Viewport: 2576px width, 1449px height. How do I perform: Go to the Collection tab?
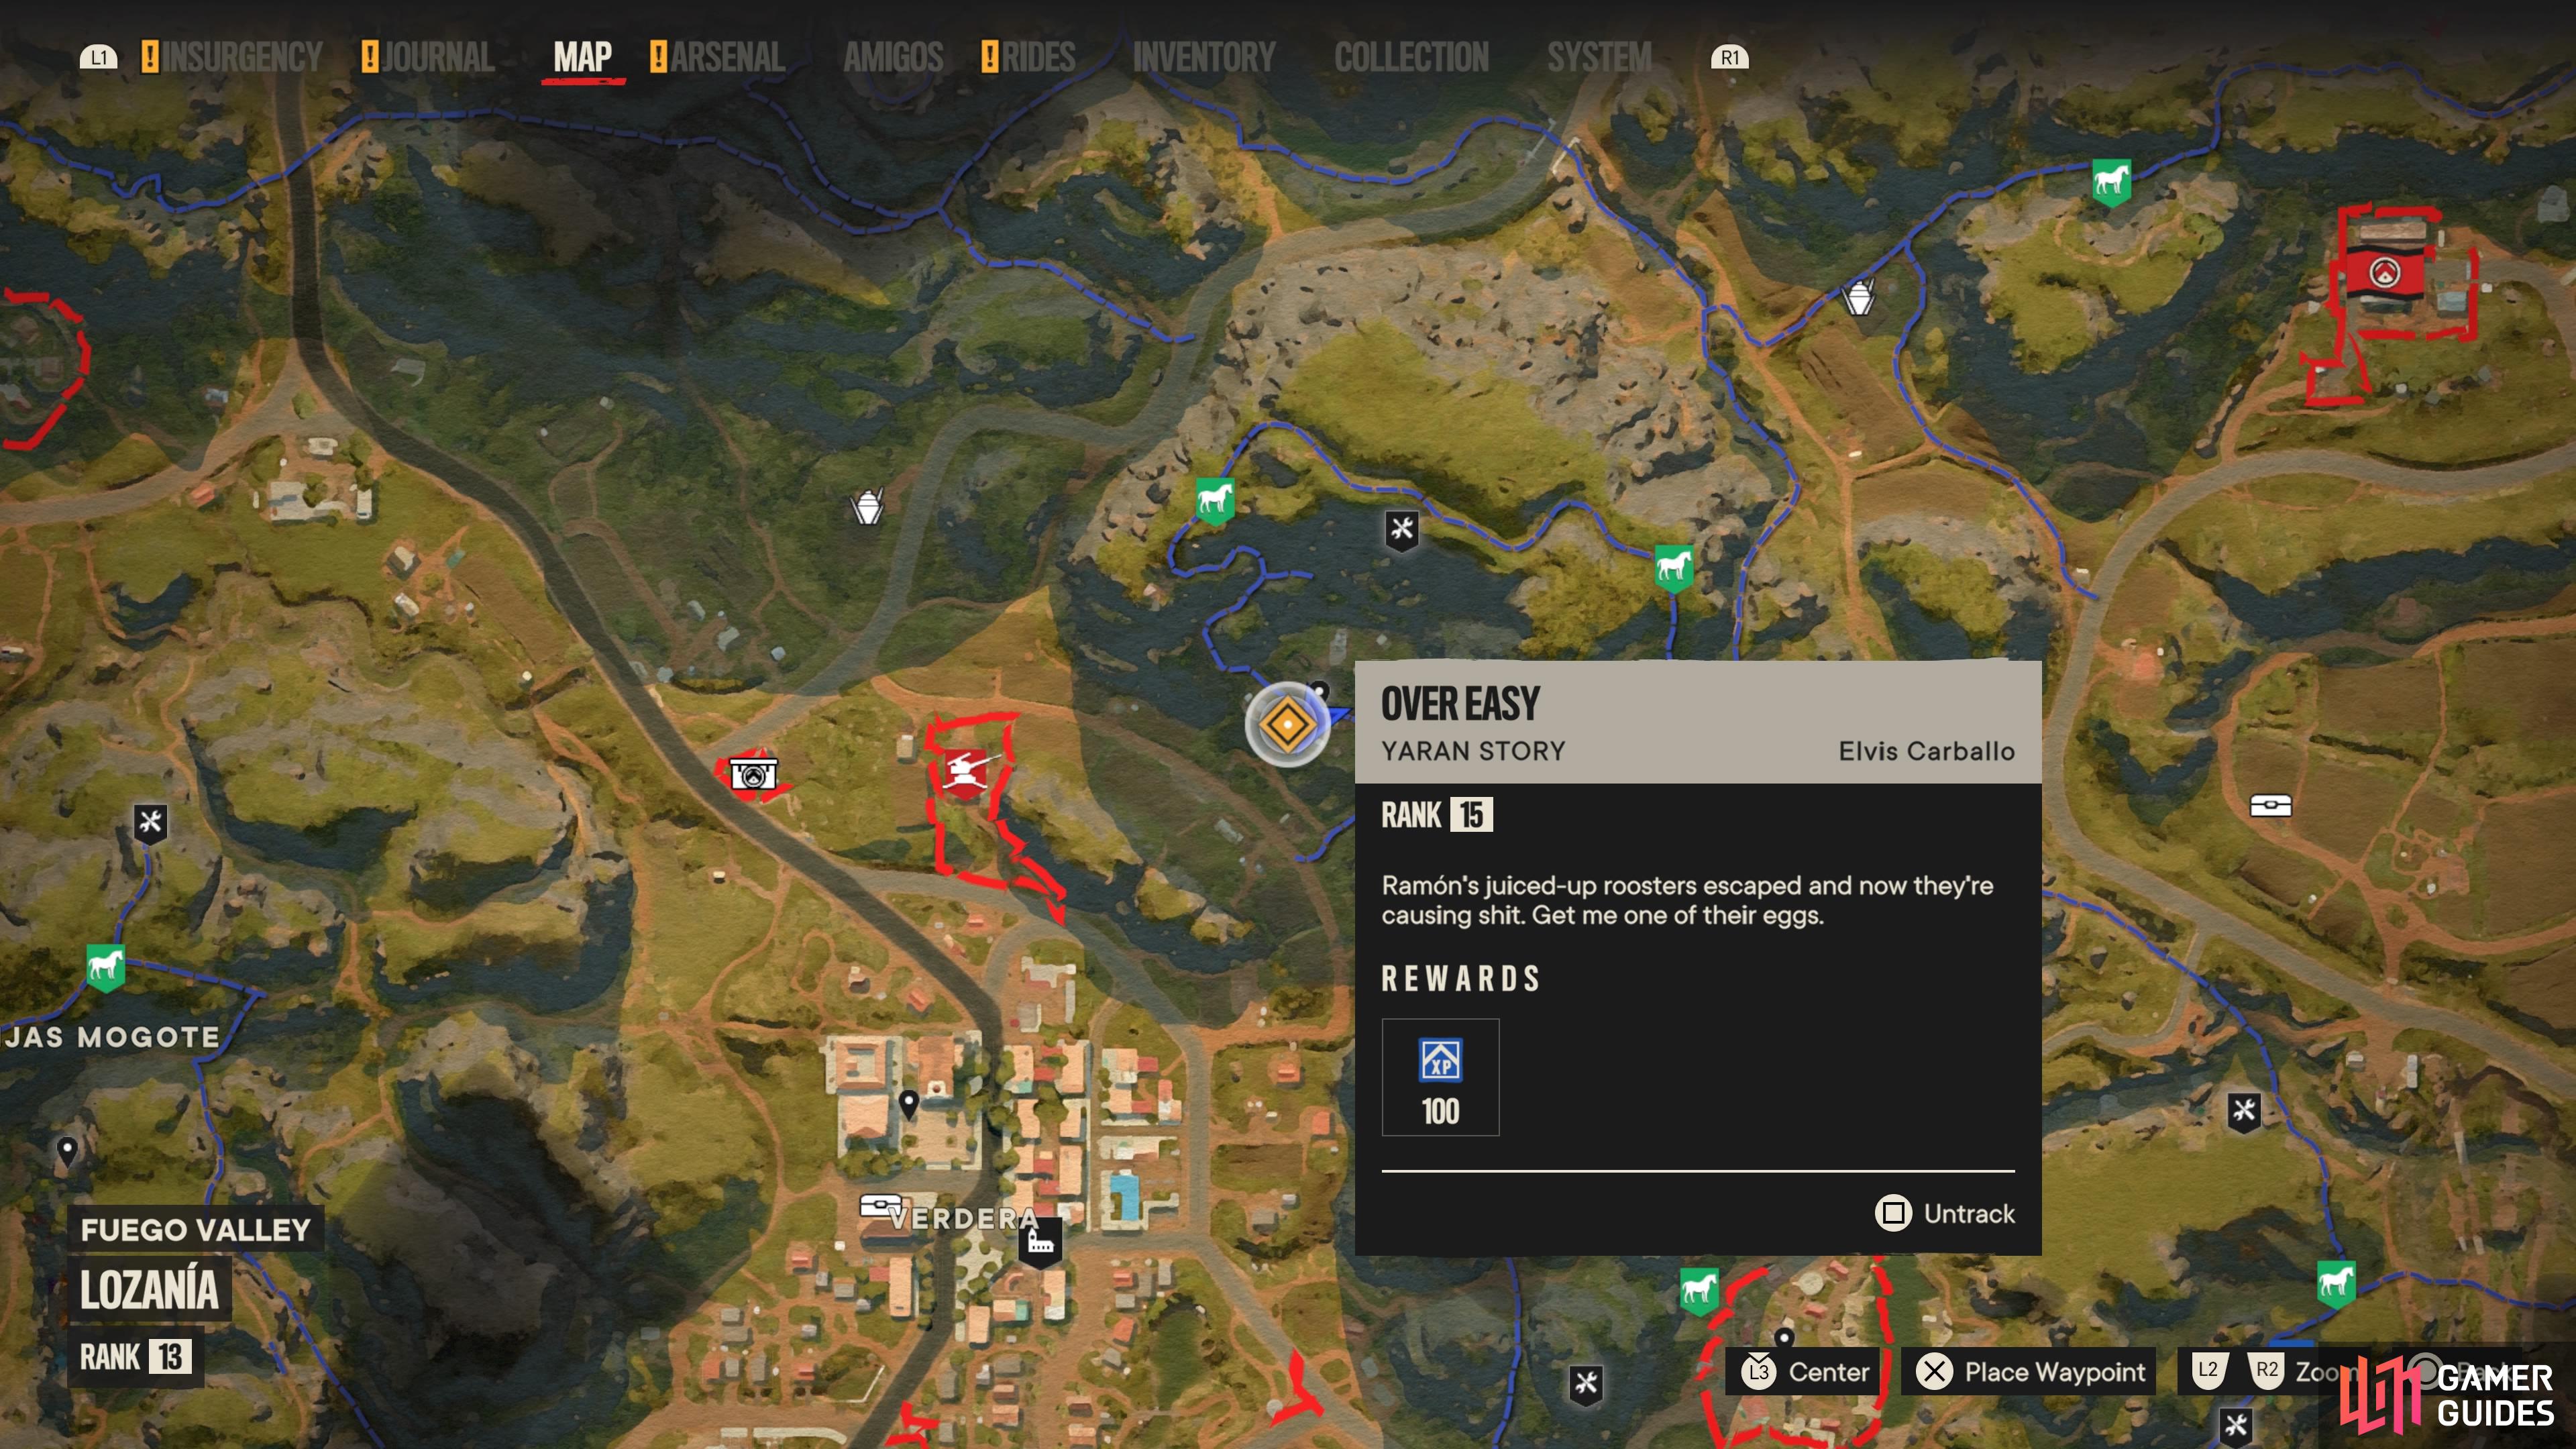coord(1411,57)
